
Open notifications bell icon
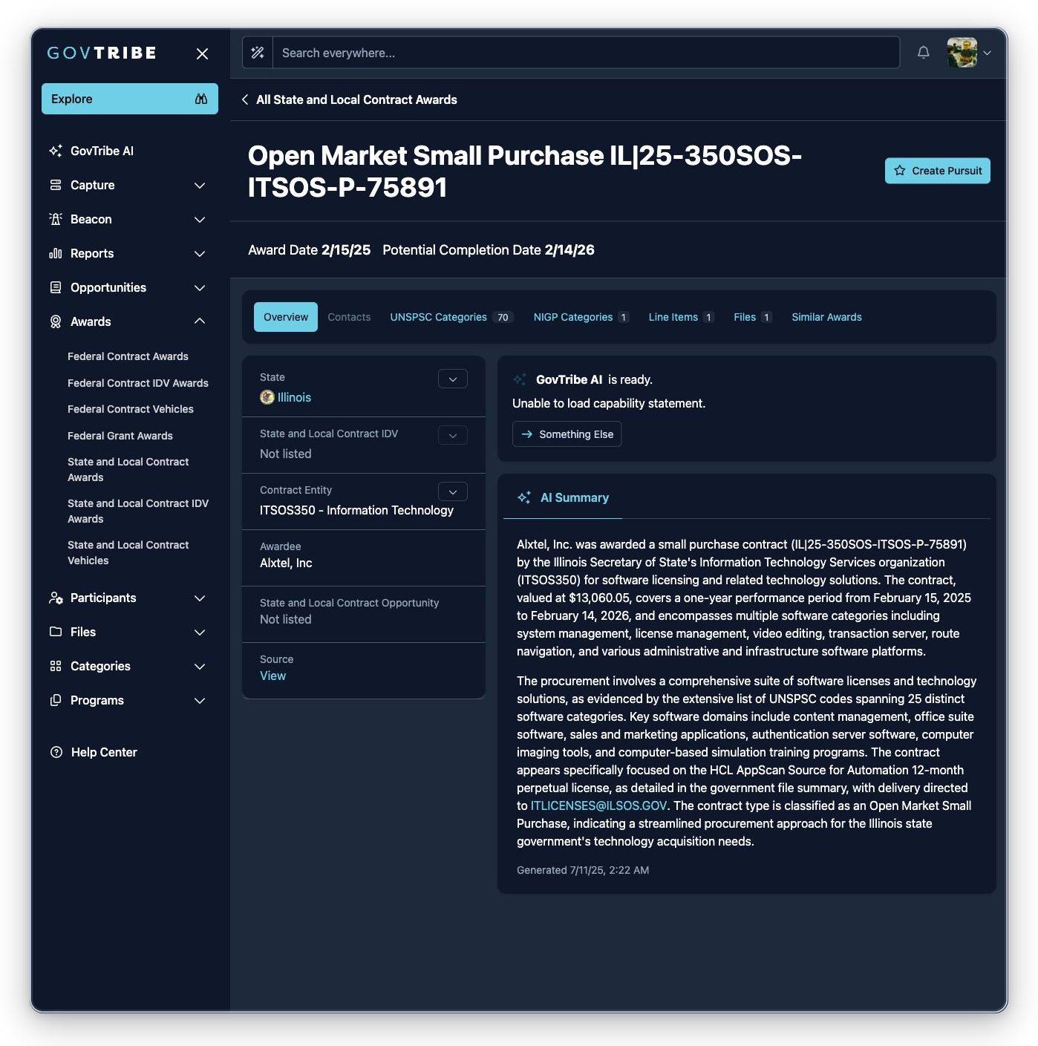point(923,53)
